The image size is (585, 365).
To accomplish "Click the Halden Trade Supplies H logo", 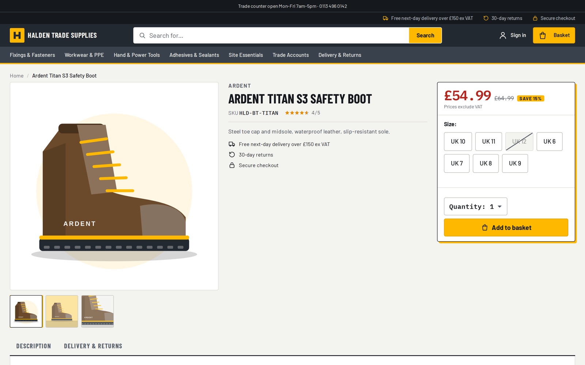I will click(x=17, y=35).
